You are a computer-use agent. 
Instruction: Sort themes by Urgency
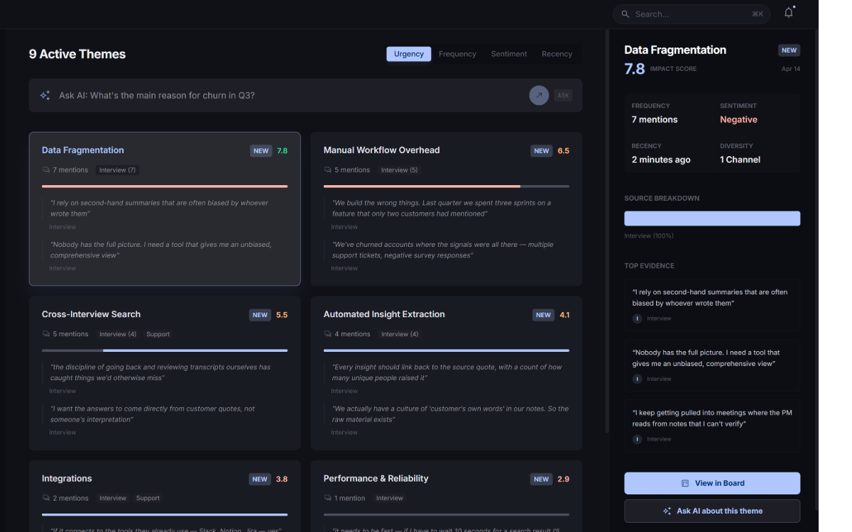coord(408,54)
